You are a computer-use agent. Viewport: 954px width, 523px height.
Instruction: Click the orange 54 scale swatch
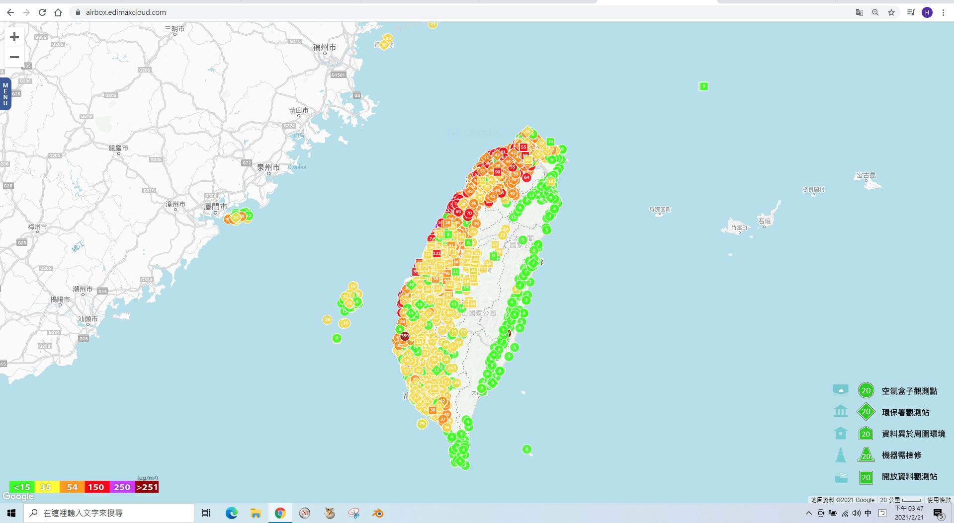tap(72, 487)
